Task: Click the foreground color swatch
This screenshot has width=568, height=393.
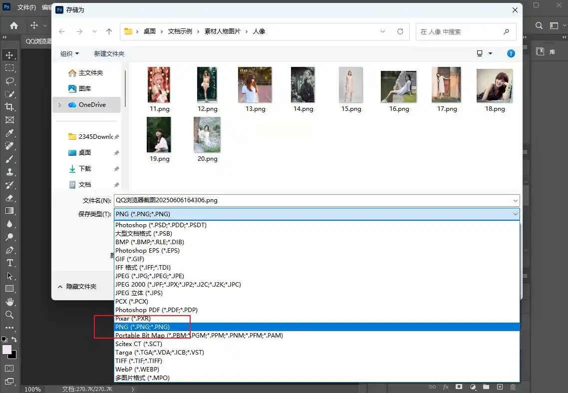Action: click(7, 350)
